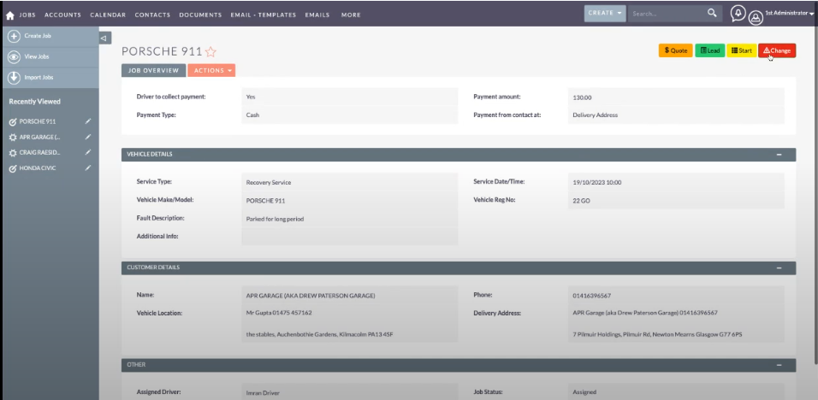
Task: Open CRAIG RAESID in Recently Viewed
Action: point(39,153)
